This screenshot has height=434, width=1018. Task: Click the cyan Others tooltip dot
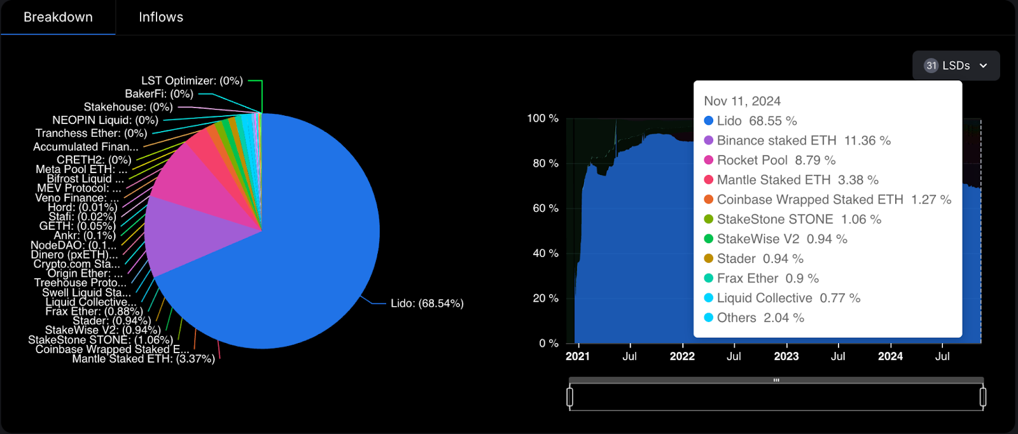tap(708, 318)
